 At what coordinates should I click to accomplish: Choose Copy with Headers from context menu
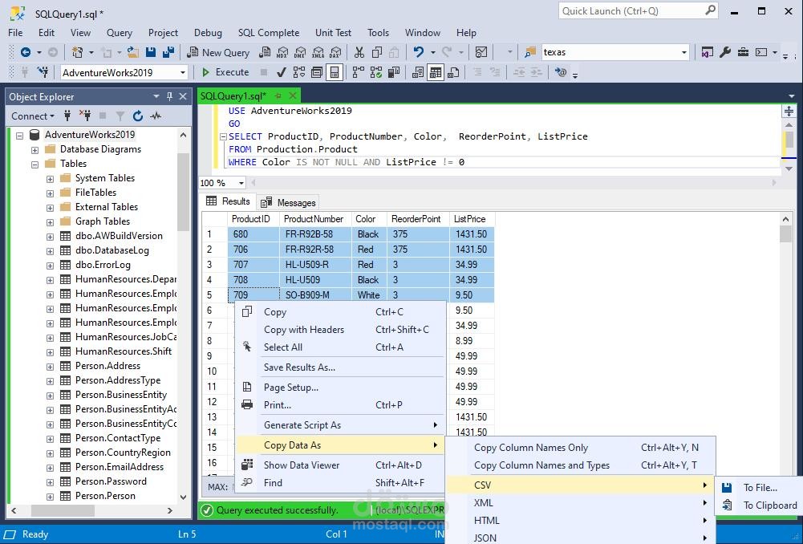click(340, 330)
